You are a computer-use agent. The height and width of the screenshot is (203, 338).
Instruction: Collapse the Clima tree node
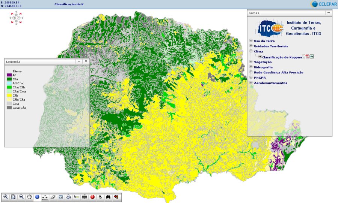tap(251, 51)
